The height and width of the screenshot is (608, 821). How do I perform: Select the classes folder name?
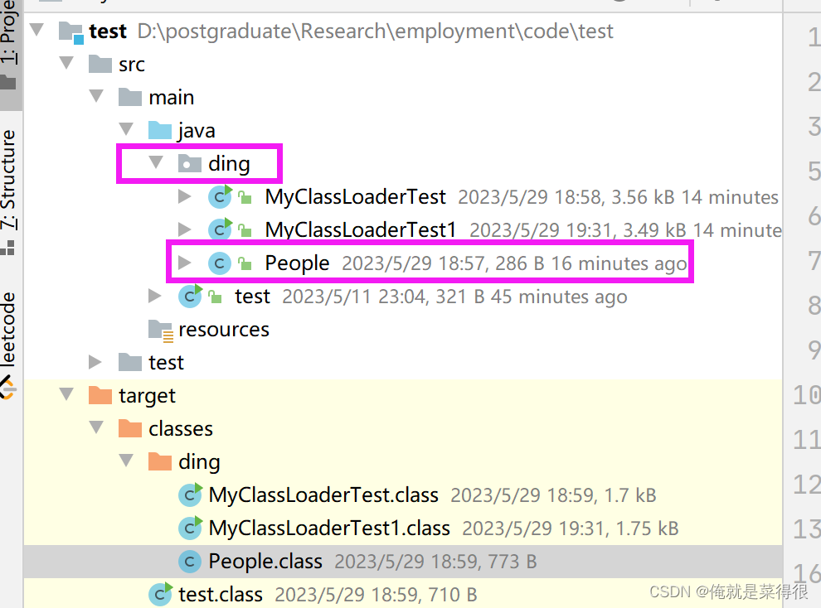click(181, 429)
